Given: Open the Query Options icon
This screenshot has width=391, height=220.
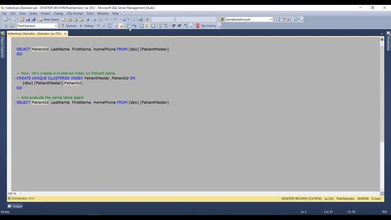Looking at the screenshot, I should coord(115,26).
